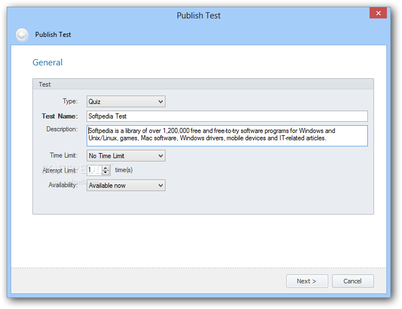Increase Attempt Limit with the up arrow
The height and width of the screenshot is (309, 402).
106,168
